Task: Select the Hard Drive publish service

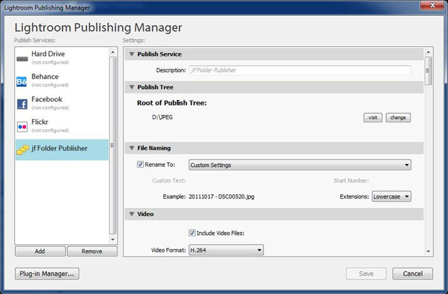Action: [62, 58]
